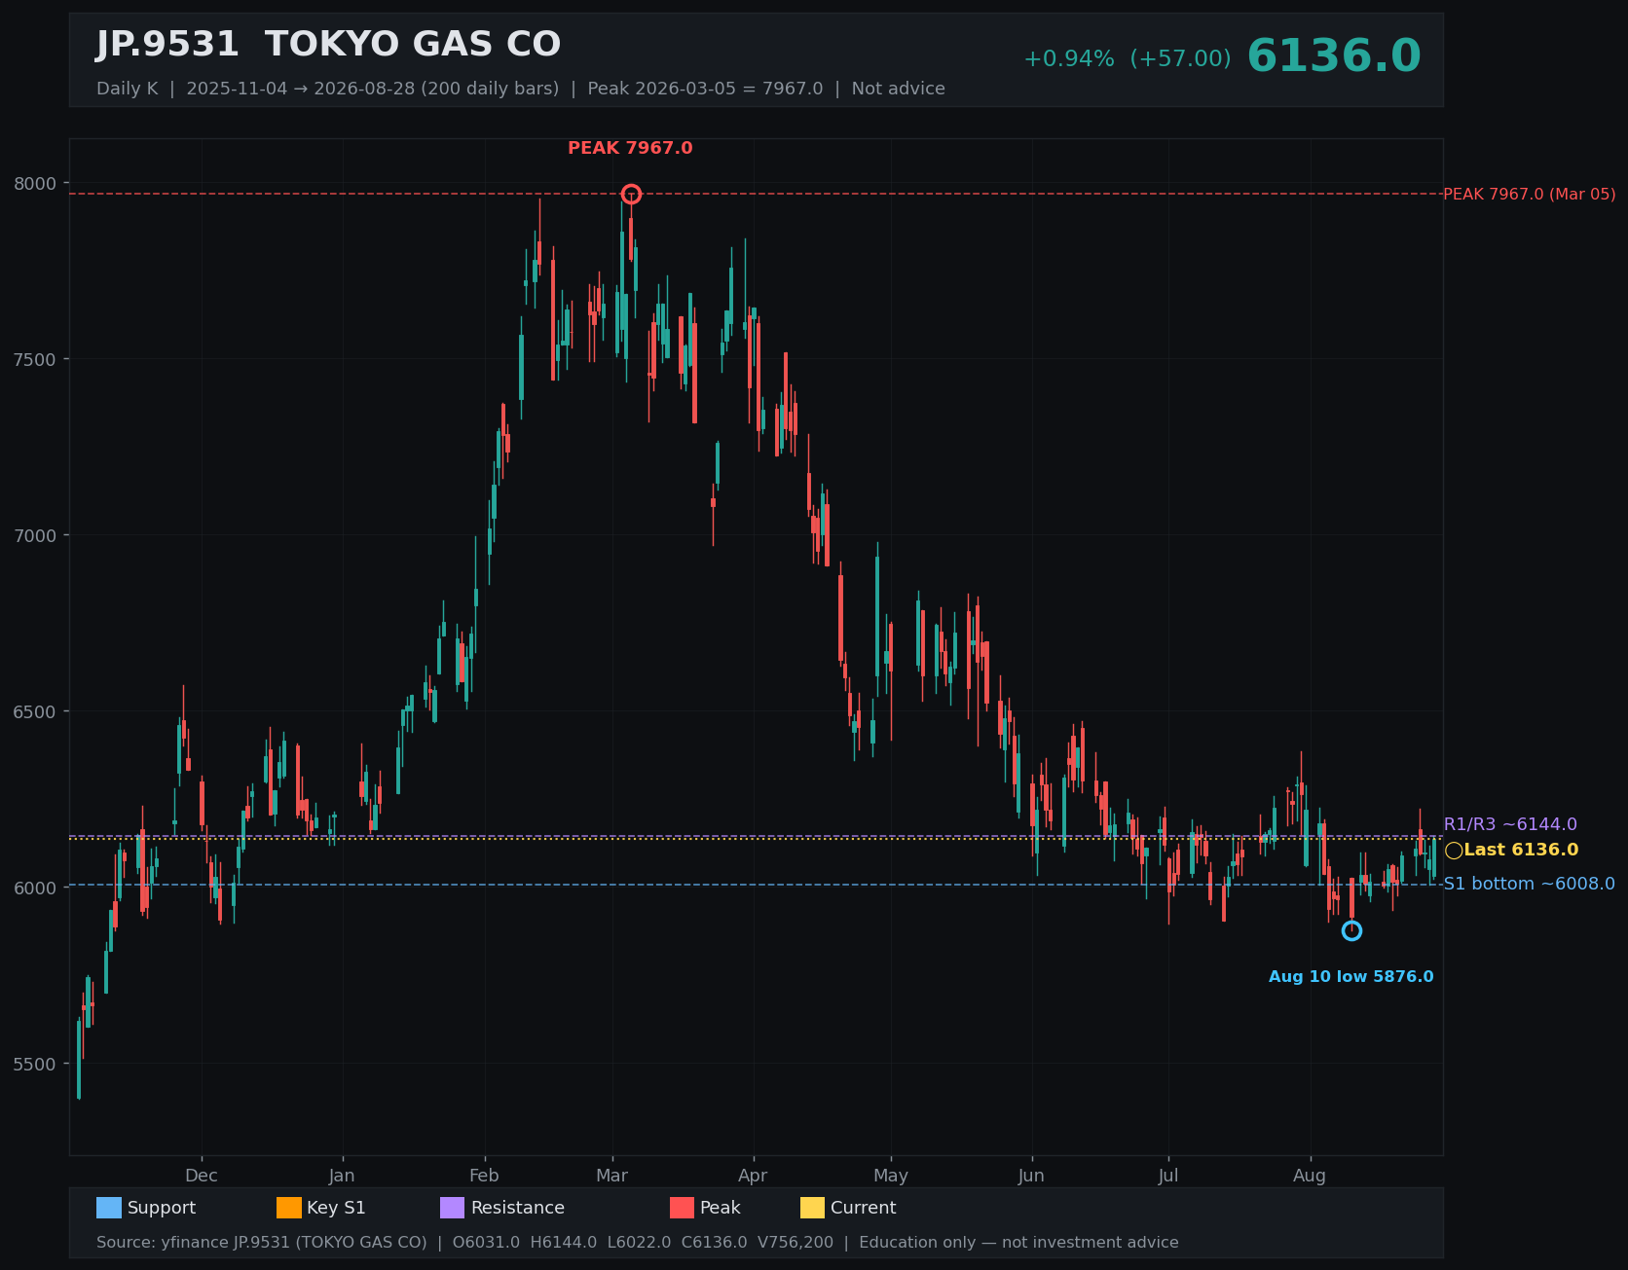
Task: Click the large price value 6136.0 in header
Action: (x=1334, y=55)
